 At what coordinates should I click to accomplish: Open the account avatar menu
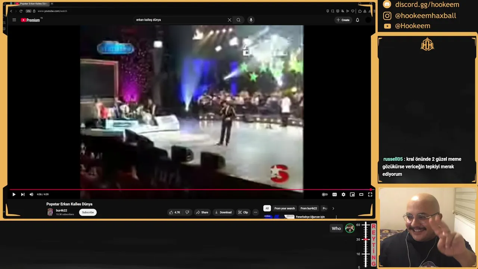pos(368,20)
